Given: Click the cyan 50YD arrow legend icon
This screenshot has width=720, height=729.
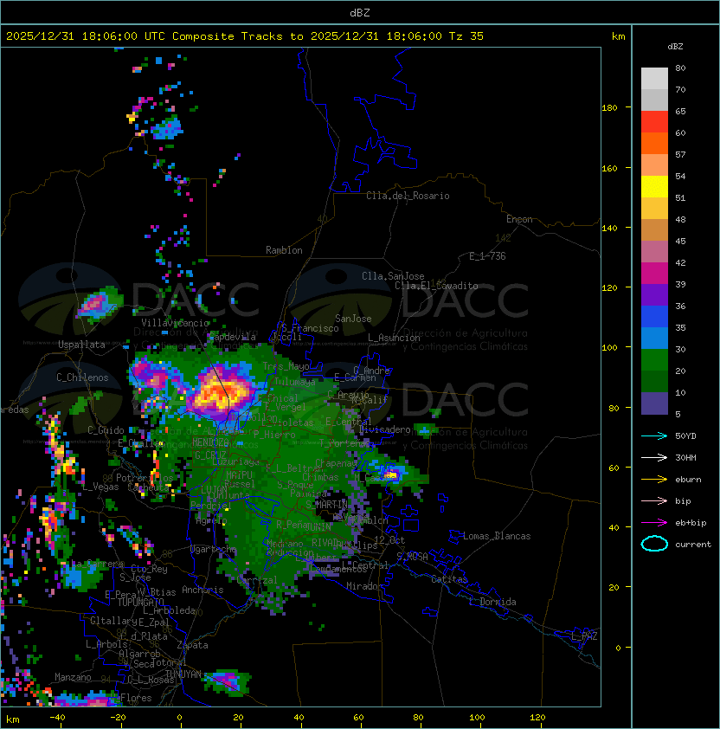Looking at the screenshot, I should [x=654, y=435].
